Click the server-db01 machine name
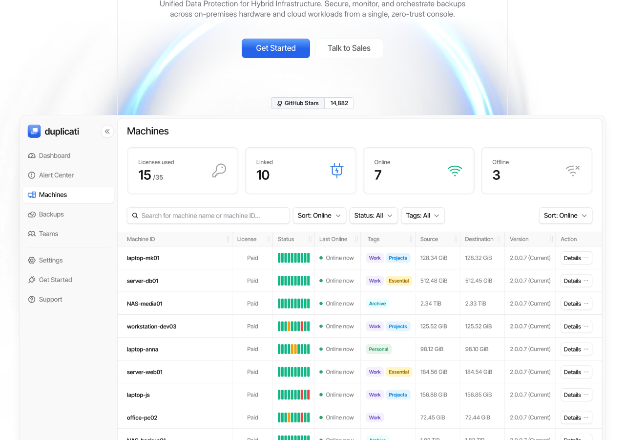The width and height of the screenshot is (625, 440). (143, 281)
